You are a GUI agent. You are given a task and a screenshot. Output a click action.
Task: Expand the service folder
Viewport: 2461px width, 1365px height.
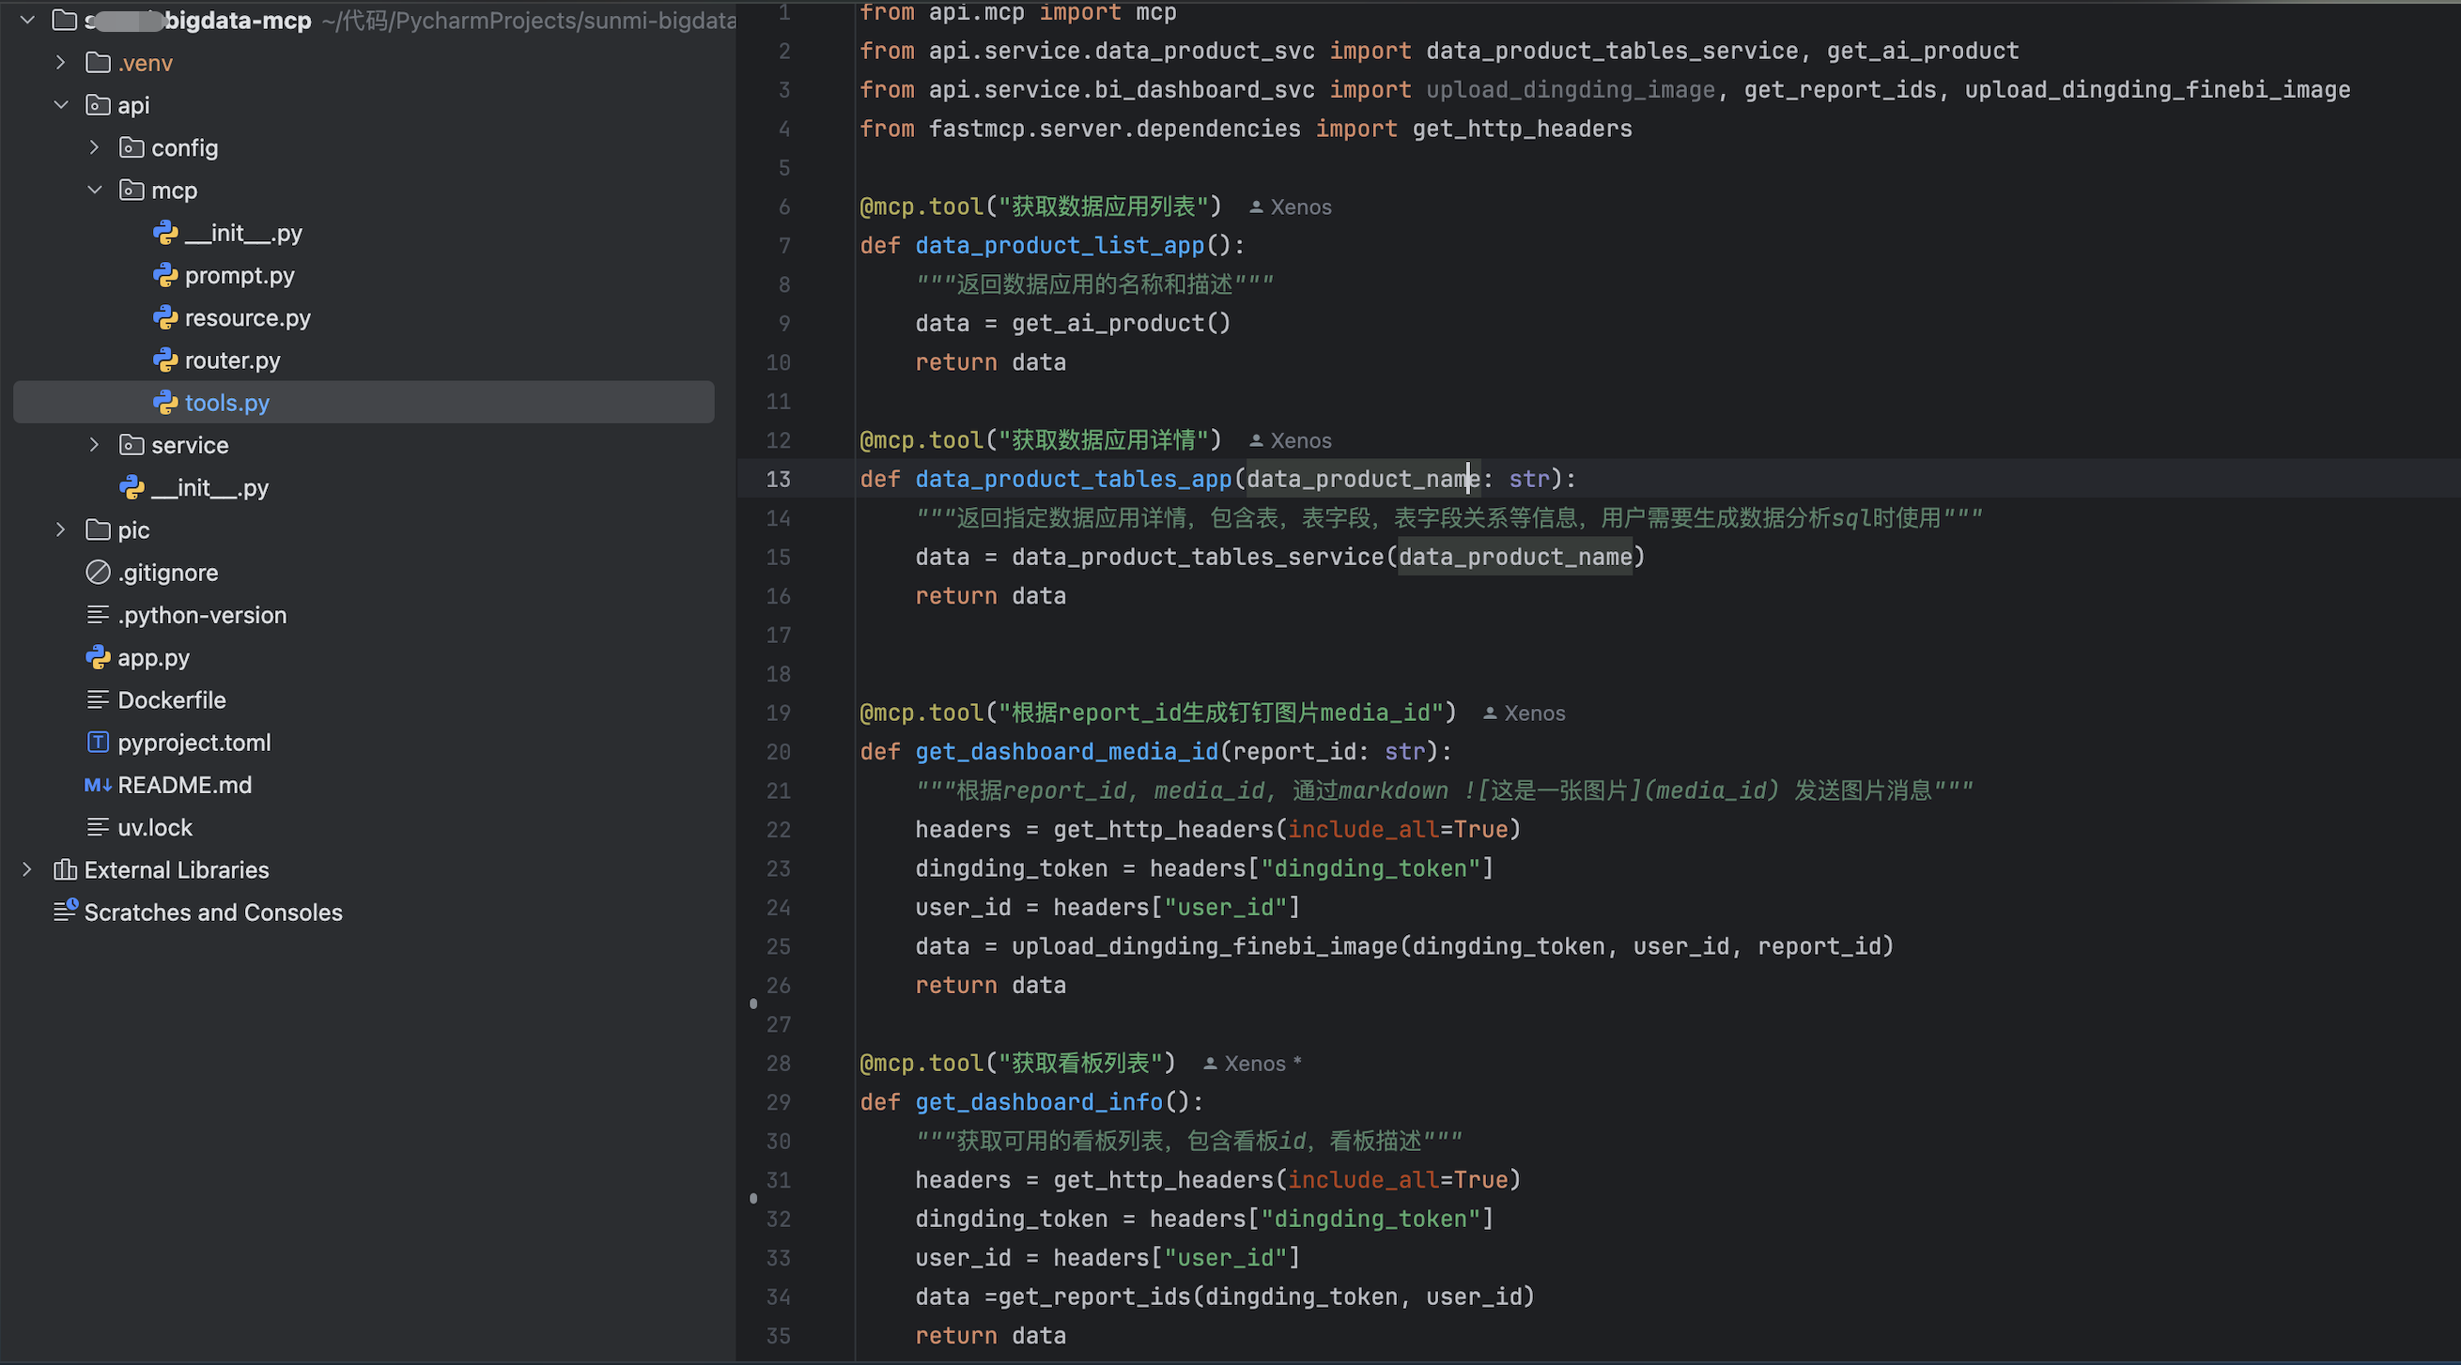(94, 445)
